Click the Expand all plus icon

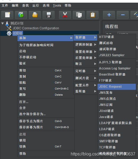[x=109, y=15]
